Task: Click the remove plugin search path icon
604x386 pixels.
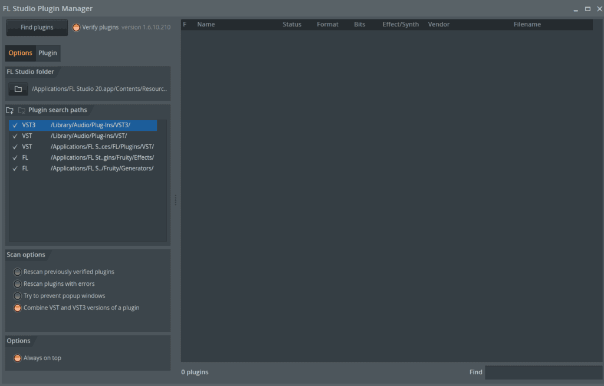Action: click(x=22, y=110)
